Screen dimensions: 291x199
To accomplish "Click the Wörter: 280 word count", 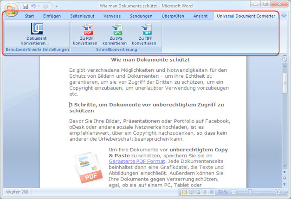I will pos(17,192).
